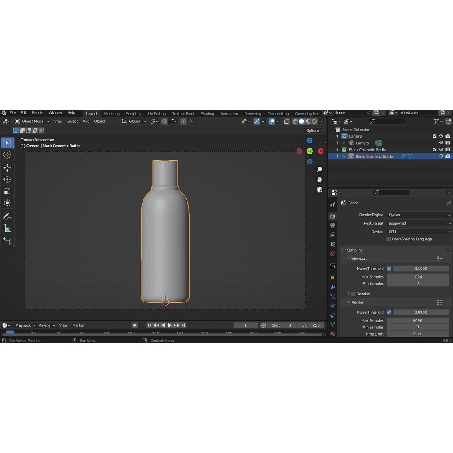Choose the Annotate pencil tool

[8, 216]
